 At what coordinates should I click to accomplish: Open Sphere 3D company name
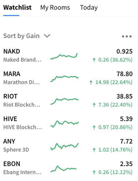tap(16, 150)
